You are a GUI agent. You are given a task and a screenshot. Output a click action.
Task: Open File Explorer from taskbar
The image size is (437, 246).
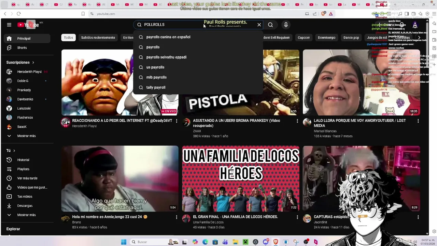pos(235,242)
